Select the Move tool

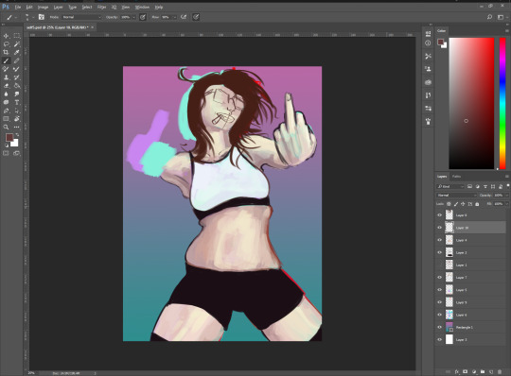[7, 36]
